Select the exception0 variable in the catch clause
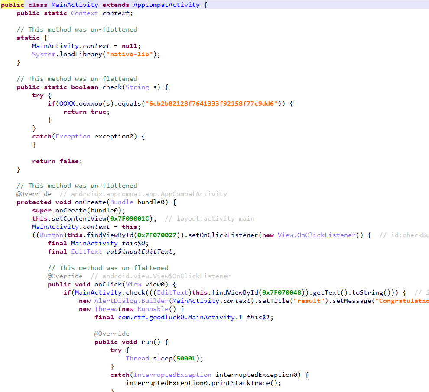Screen dimensions: 429x392 click(114, 136)
